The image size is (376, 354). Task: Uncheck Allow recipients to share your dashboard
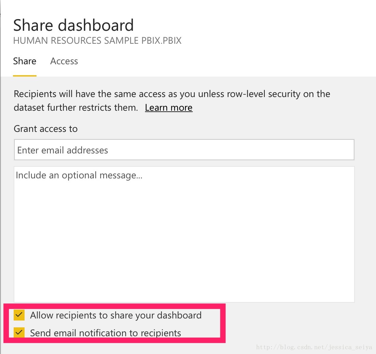[x=19, y=315]
